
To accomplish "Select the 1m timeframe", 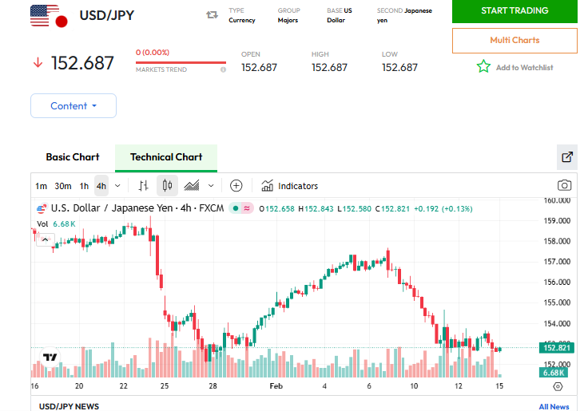I will tap(41, 186).
